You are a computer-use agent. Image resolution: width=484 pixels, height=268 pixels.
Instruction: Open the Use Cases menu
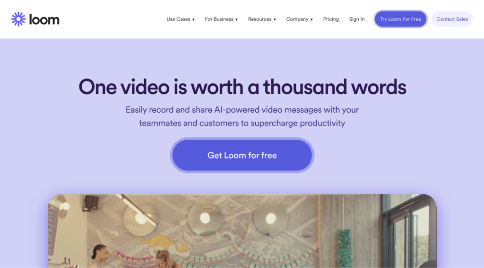pyautogui.click(x=181, y=19)
